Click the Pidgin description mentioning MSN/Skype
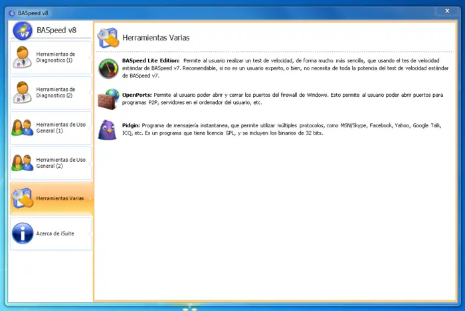Screen dimensions: 465x311 282,129
